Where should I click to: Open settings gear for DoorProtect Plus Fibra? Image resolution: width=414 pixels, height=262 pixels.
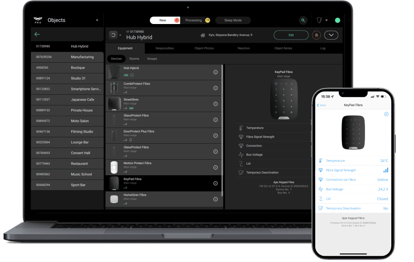click(x=215, y=136)
